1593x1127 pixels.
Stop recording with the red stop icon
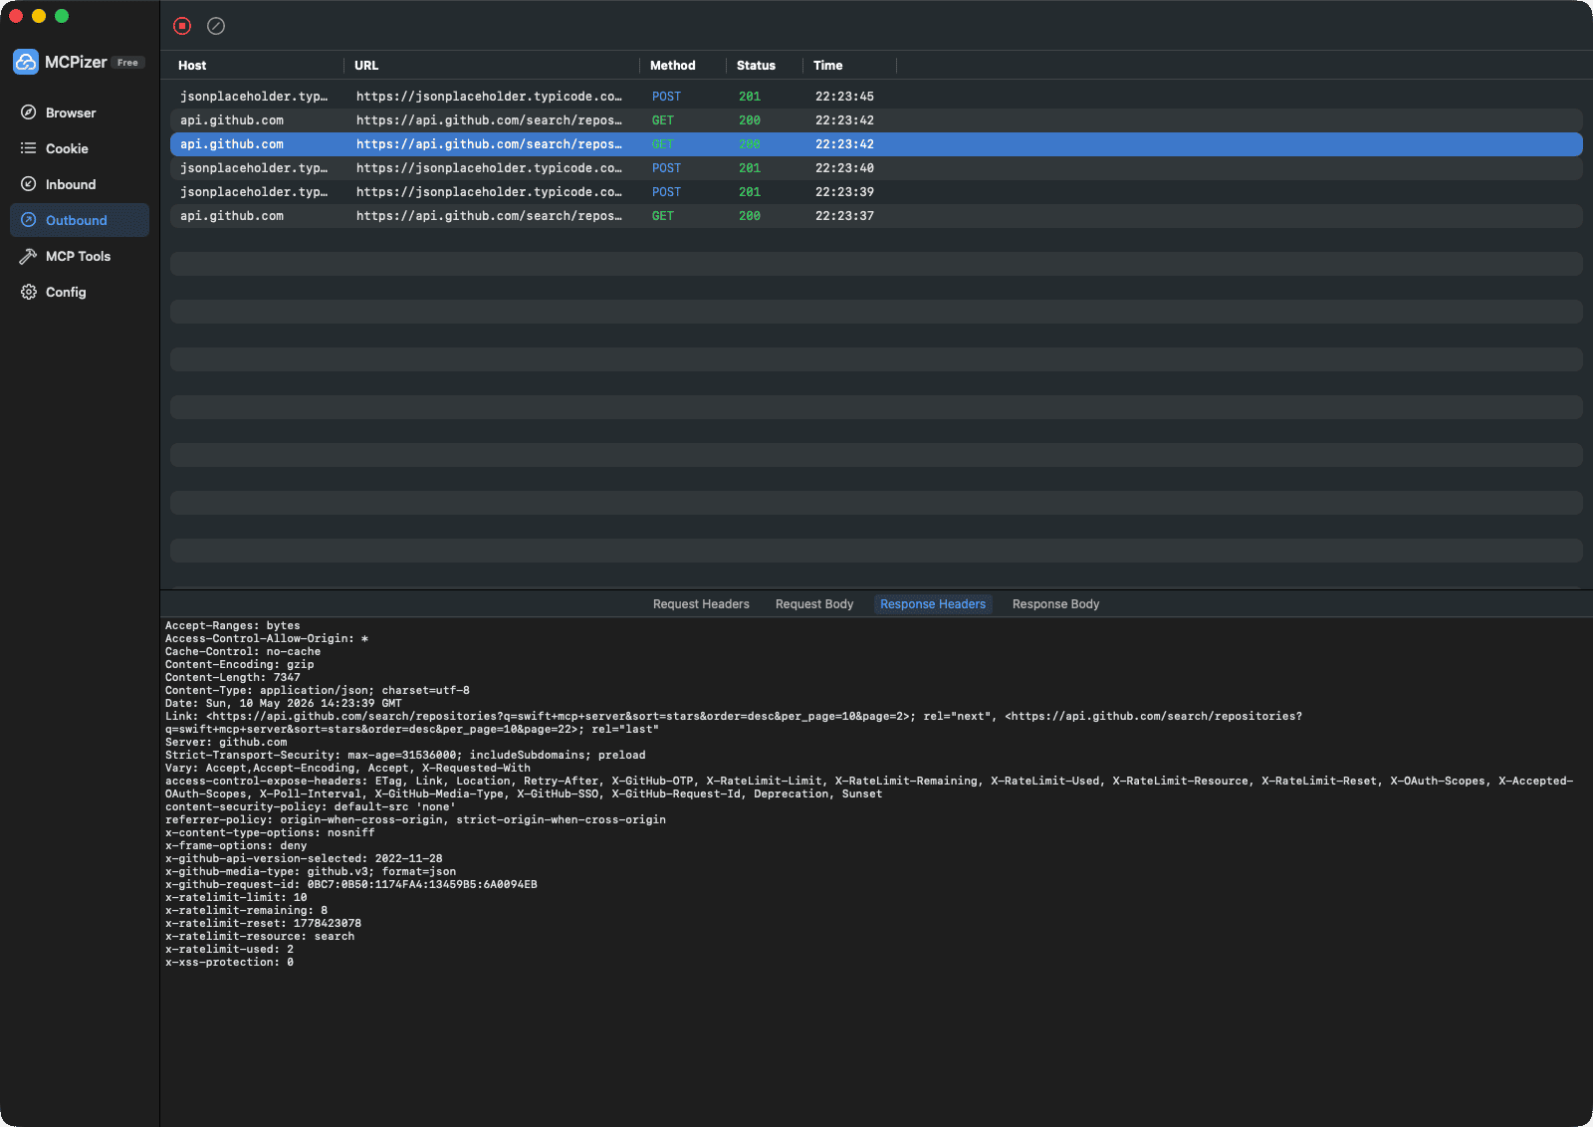182,26
